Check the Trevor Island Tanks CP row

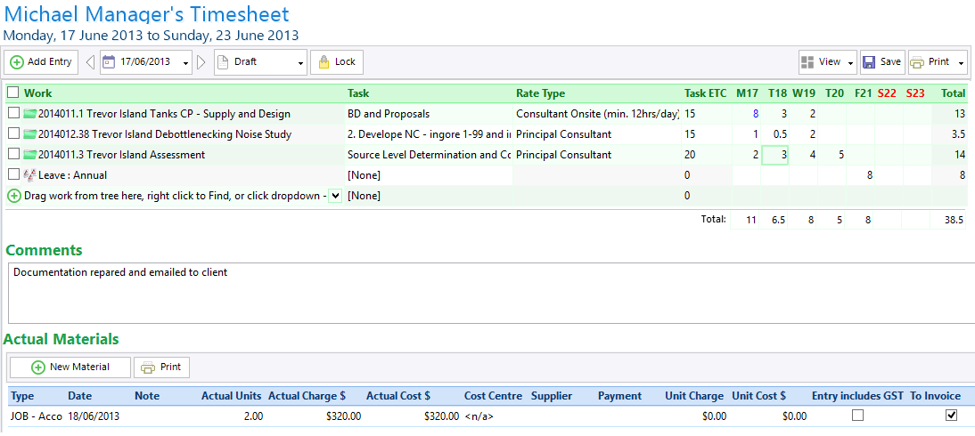tap(13, 113)
